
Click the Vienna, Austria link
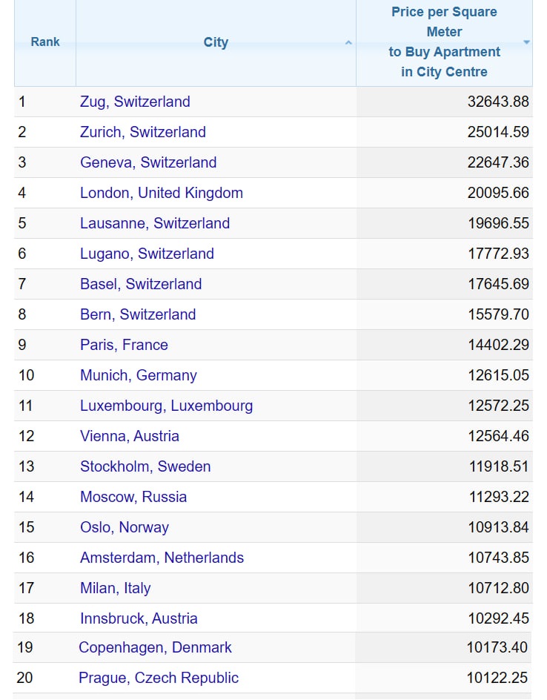130,436
